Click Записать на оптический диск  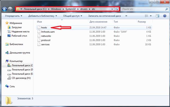[105, 16]
